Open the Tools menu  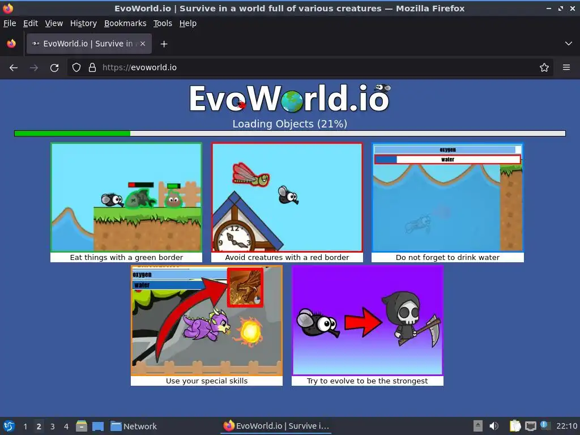(163, 23)
